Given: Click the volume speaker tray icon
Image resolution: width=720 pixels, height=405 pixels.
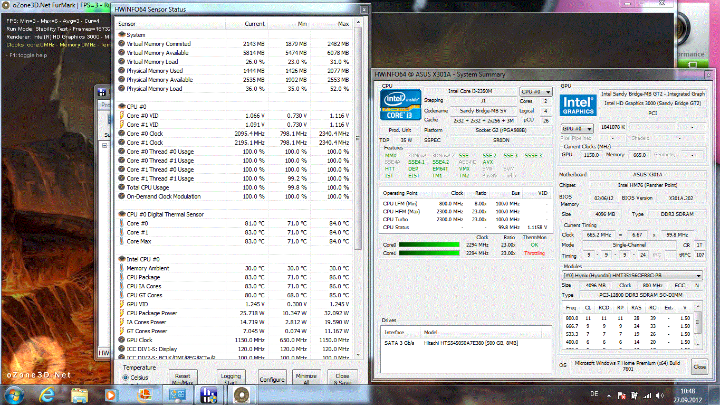Looking at the screenshot, I should 661,395.
